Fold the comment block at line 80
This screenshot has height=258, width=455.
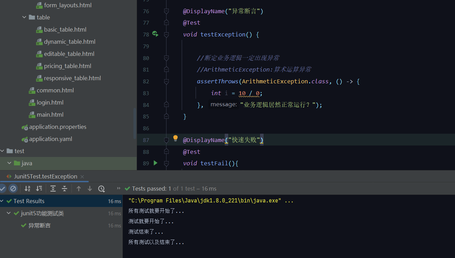tap(166, 58)
